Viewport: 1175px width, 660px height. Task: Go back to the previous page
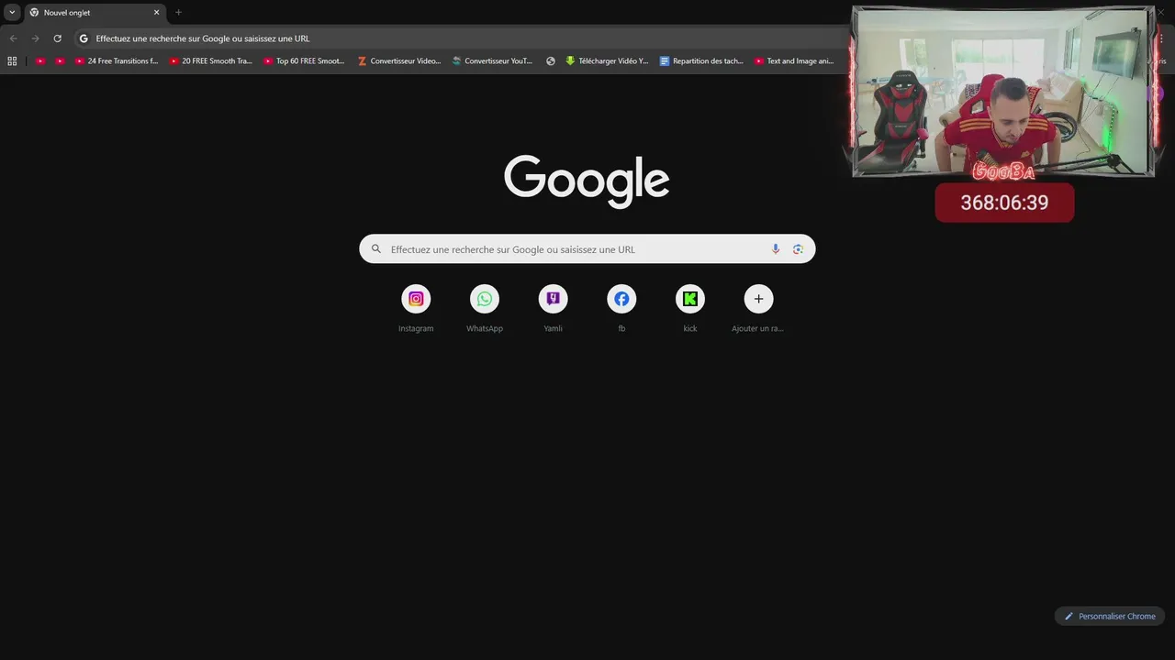(13, 38)
